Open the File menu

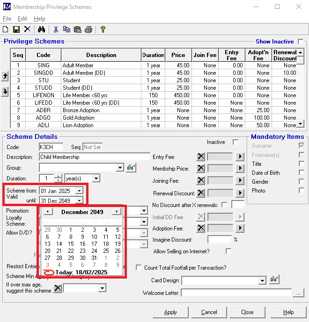coord(7,19)
